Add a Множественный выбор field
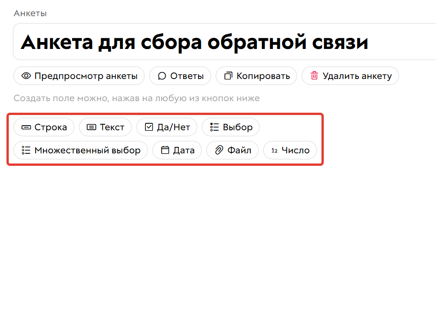This screenshot has width=436, height=315. (x=80, y=150)
